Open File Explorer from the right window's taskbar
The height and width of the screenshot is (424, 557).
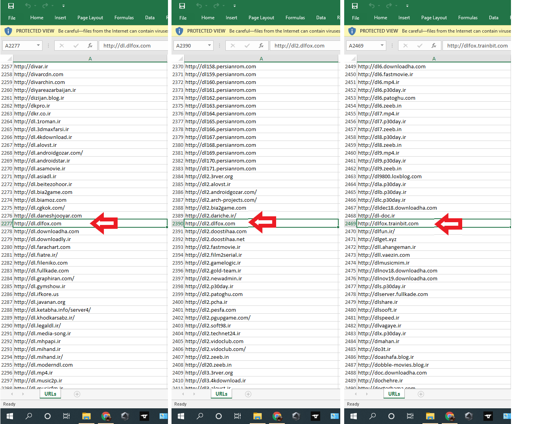tap(430, 416)
